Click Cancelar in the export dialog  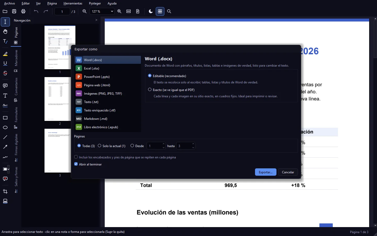point(288,172)
